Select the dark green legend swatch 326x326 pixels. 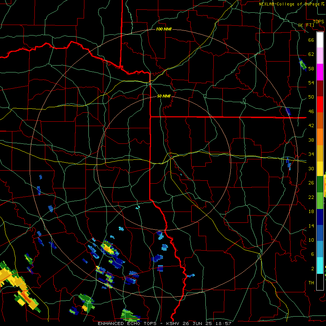[320, 184]
